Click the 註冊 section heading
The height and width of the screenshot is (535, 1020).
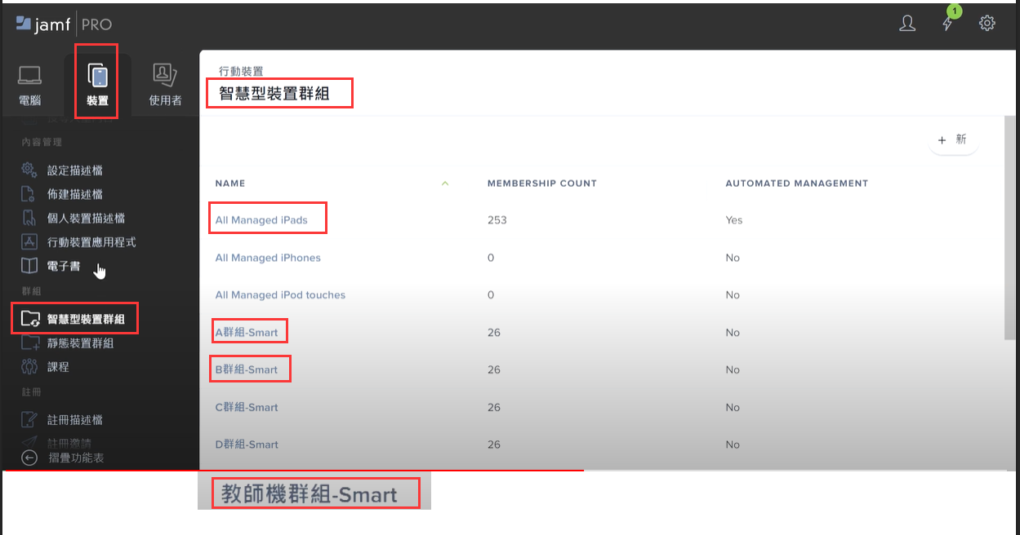tap(32, 392)
